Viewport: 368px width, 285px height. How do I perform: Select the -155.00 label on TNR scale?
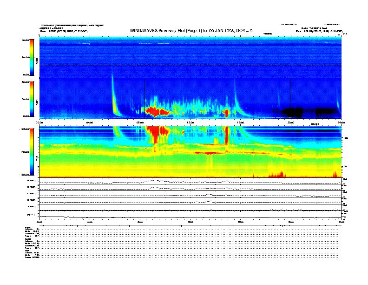point(24,175)
